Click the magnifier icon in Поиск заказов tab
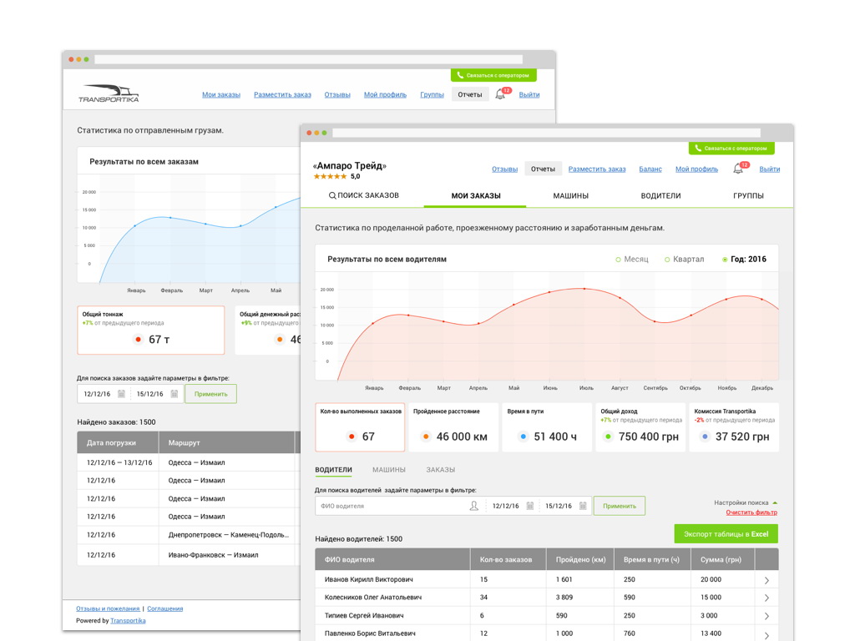Screen dimensions: 855x641 pyautogui.click(x=332, y=196)
